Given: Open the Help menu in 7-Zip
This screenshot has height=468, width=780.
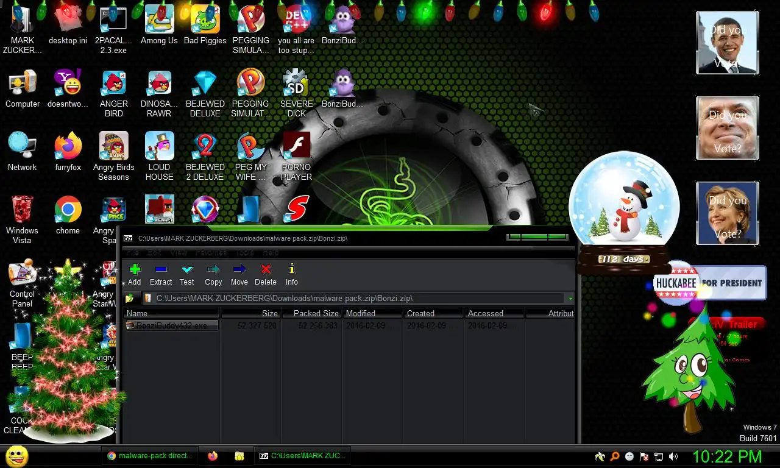Looking at the screenshot, I should coord(271,252).
